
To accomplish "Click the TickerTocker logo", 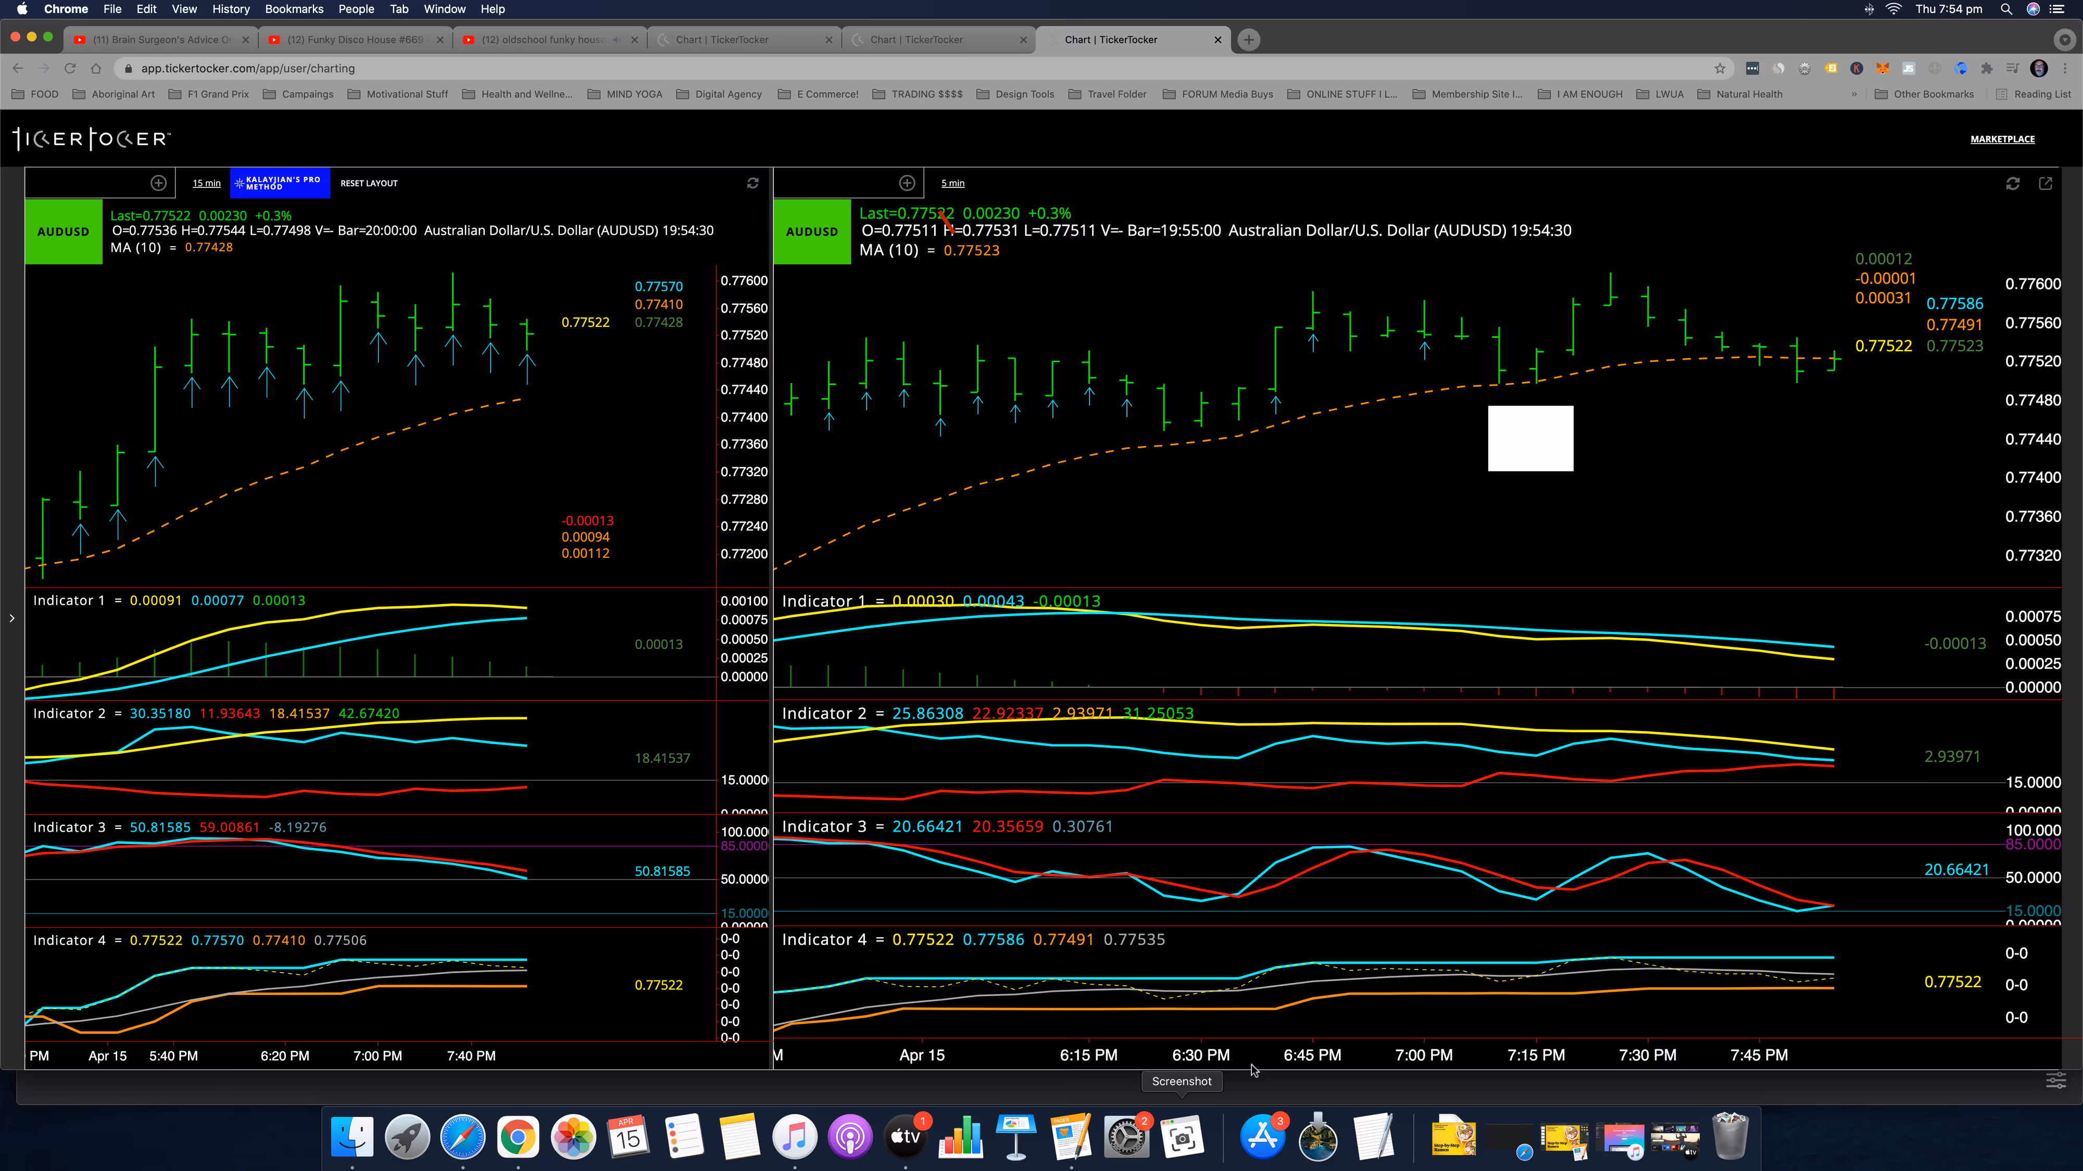I will (x=91, y=139).
